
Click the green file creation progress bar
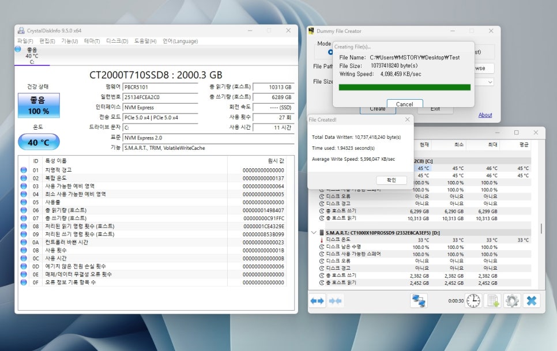click(405, 87)
